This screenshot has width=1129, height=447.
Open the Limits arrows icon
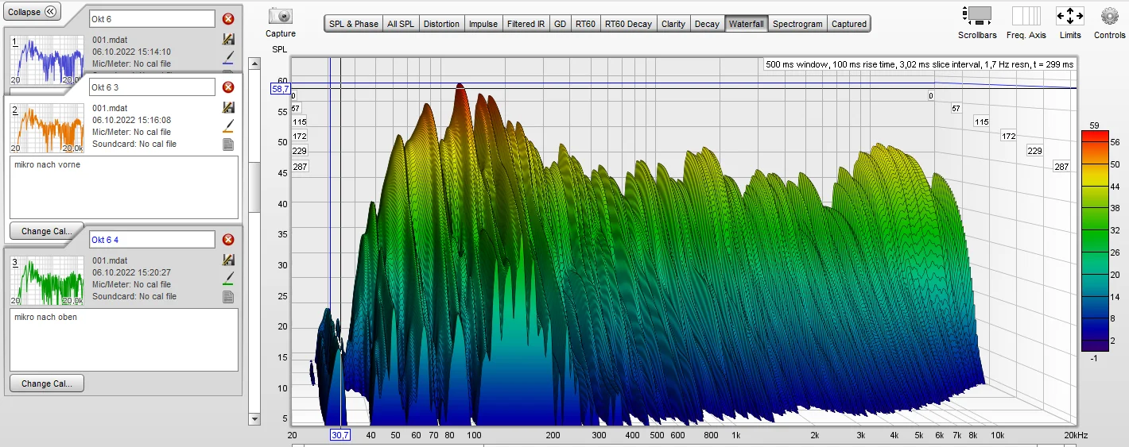1070,15
